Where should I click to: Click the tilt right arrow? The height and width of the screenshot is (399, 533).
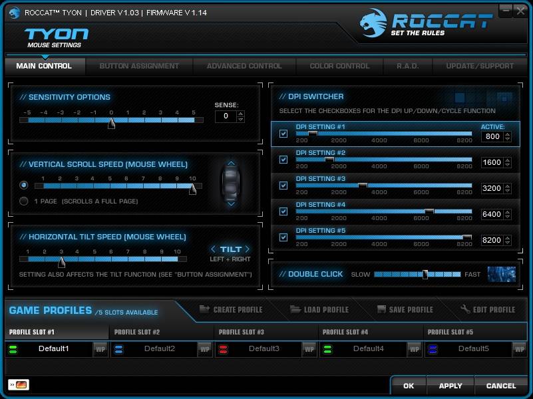click(x=248, y=249)
